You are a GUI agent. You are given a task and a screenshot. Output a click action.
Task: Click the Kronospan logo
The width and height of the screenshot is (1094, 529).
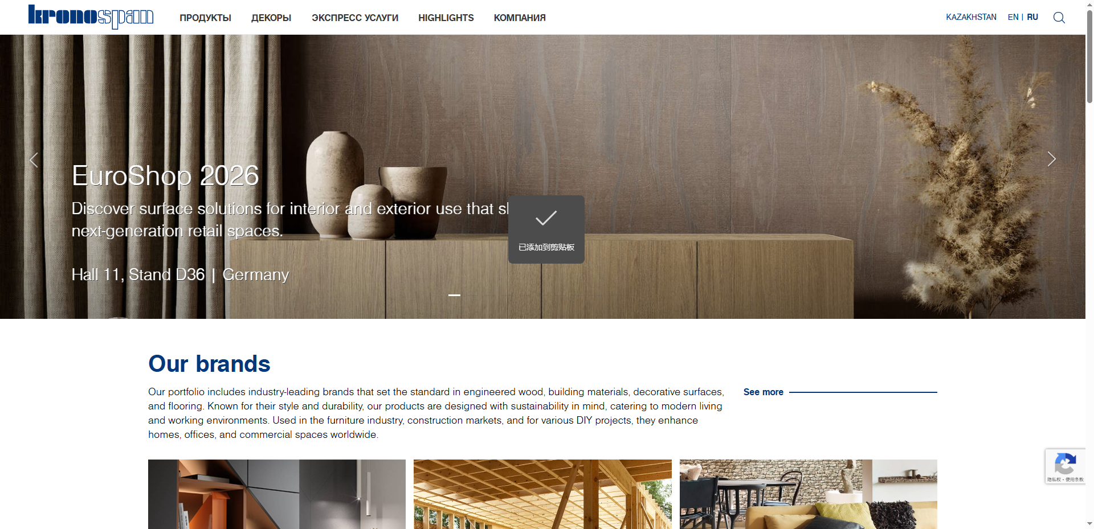(x=91, y=17)
